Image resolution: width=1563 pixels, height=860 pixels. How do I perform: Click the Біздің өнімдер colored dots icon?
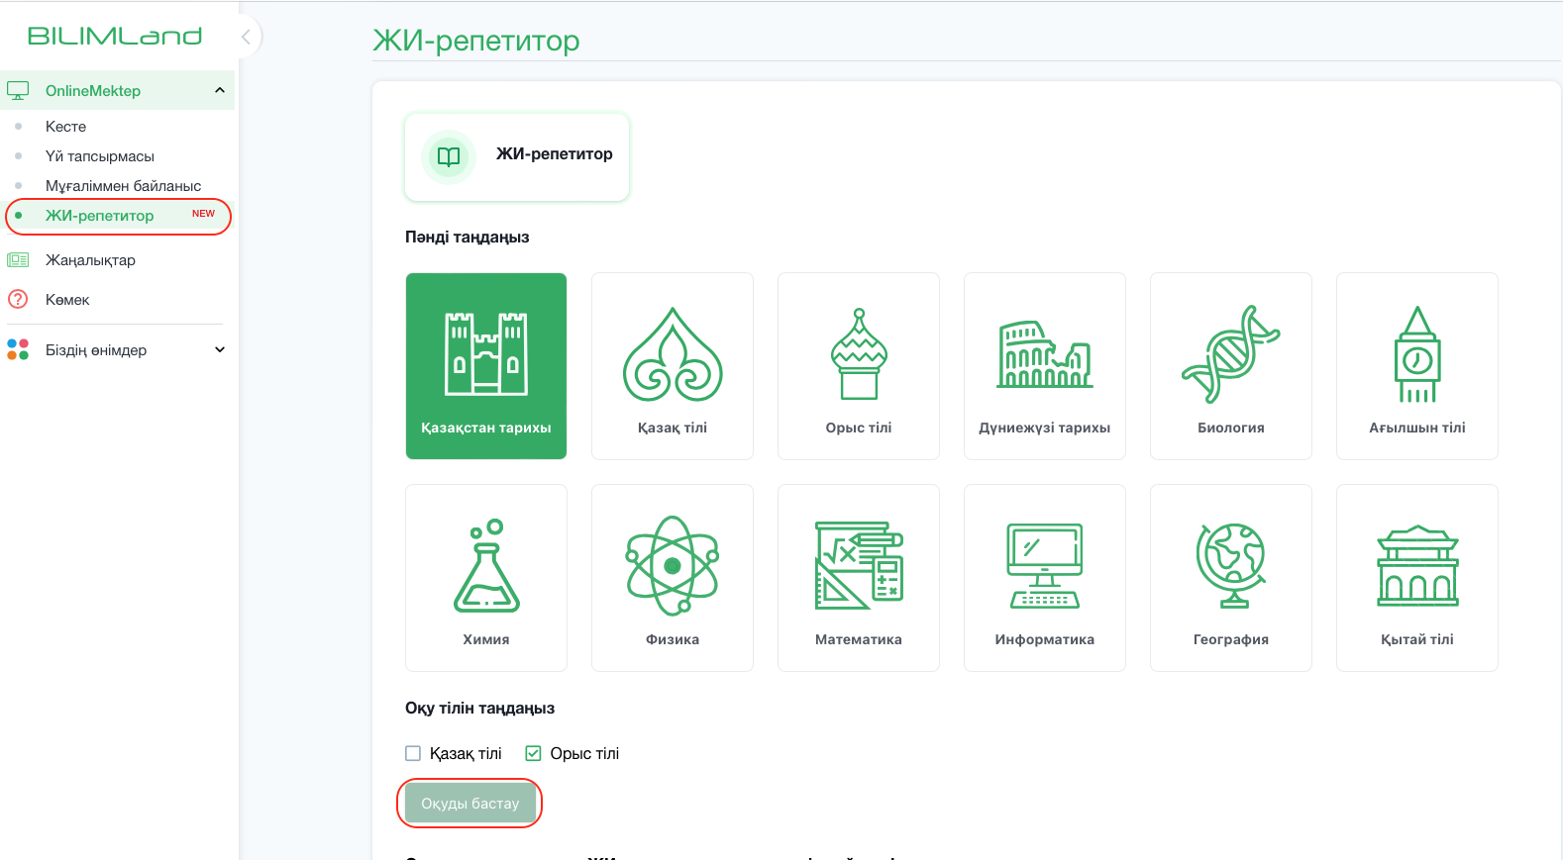tap(18, 349)
